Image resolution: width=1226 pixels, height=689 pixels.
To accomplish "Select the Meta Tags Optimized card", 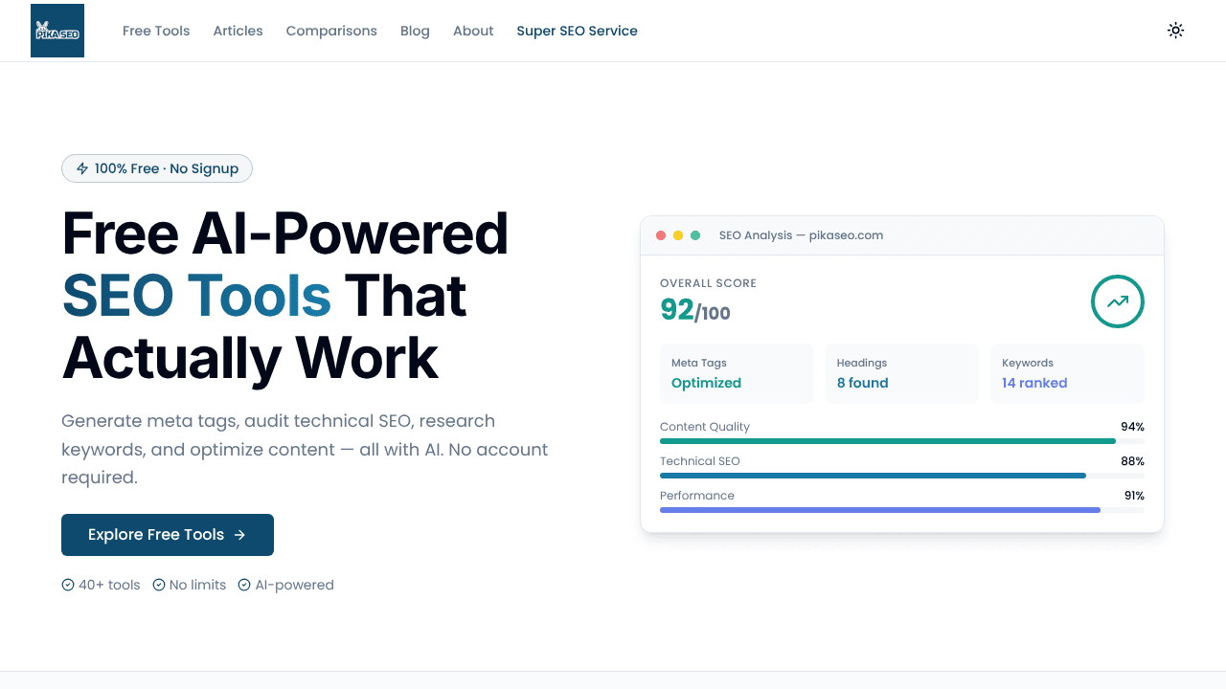I will tap(737, 373).
